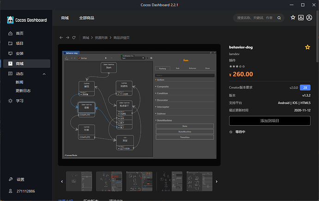Image resolution: width=319 pixels, height=201 pixels.
Task: Open 新闻 news under 动态
Action: click(19, 82)
